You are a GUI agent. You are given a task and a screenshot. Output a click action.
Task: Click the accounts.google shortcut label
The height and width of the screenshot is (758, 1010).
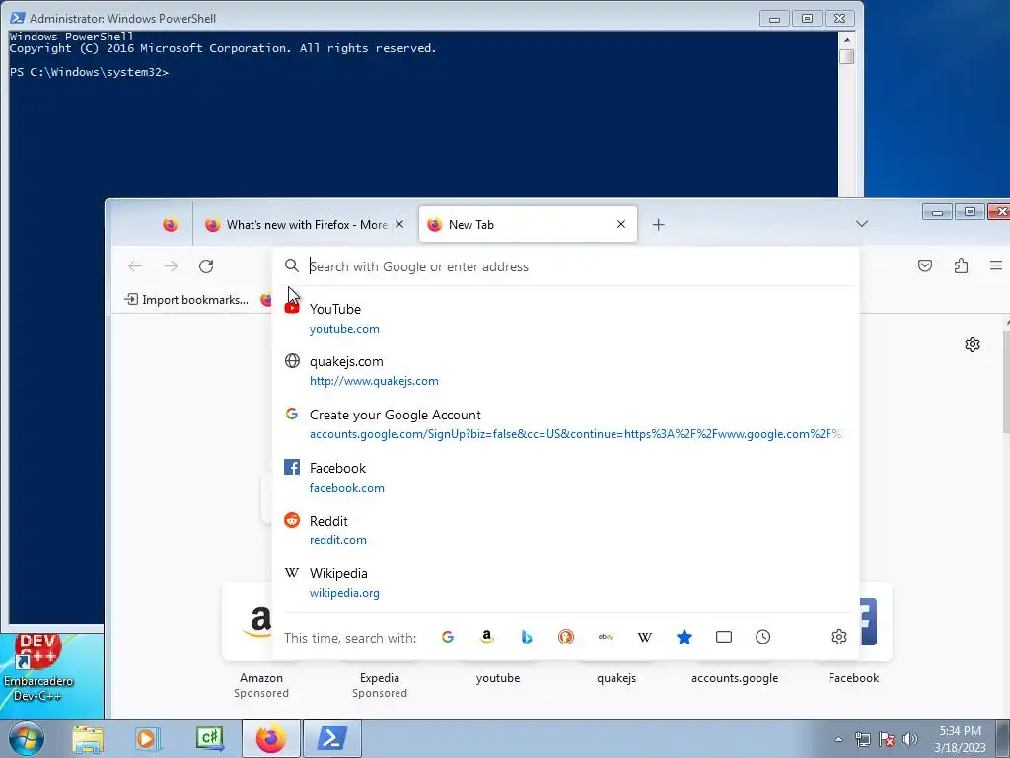click(x=735, y=678)
